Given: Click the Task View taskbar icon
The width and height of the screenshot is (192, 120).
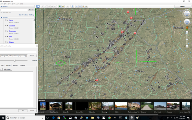Looking at the screenshot, I should pyautogui.click(x=47, y=118).
